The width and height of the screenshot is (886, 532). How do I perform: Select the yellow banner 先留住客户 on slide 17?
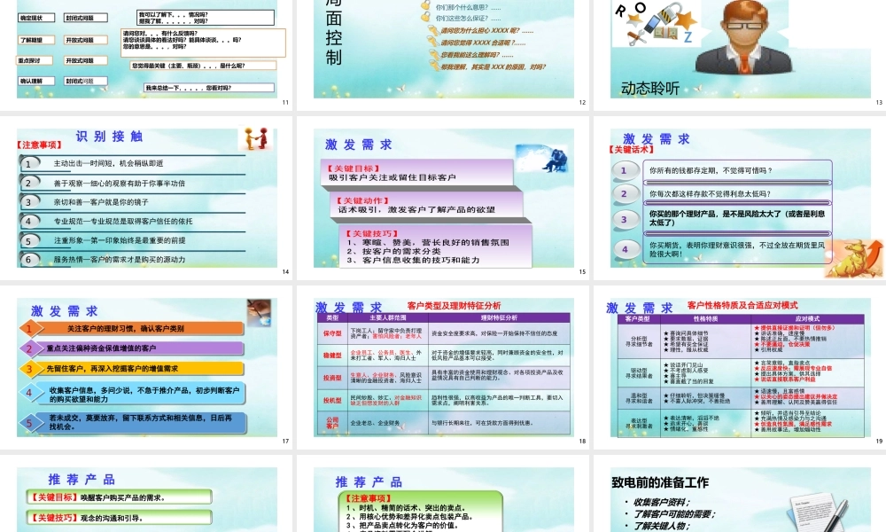click(x=133, y=368)
